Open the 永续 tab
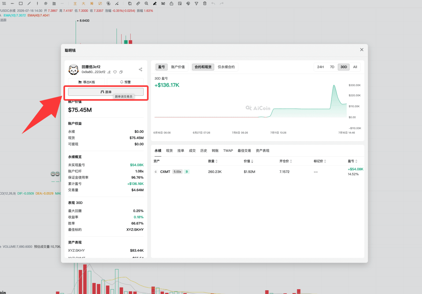 [158, 151]
